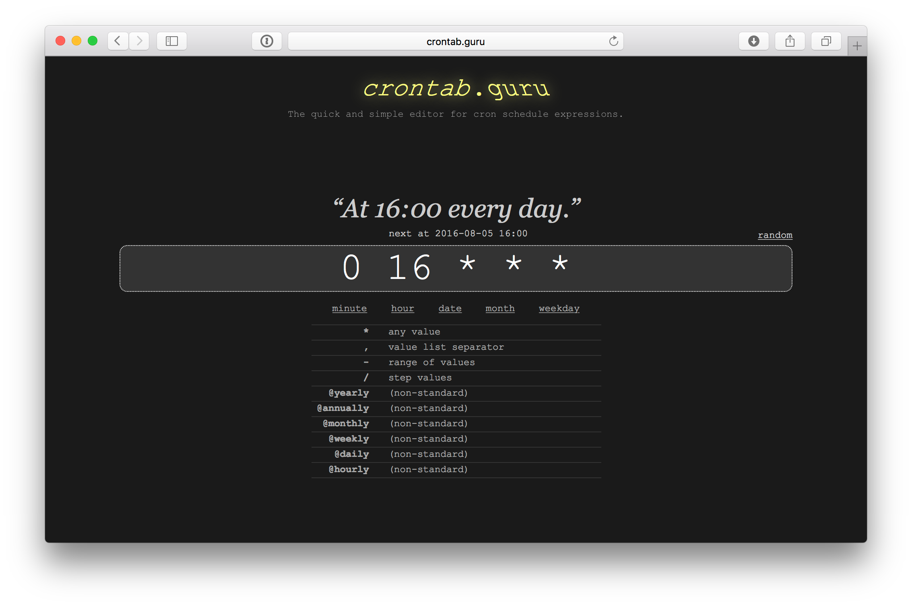Click the @annually shortcut entry
The height and width of the screenshot is (607, 912).
point(343,408)
